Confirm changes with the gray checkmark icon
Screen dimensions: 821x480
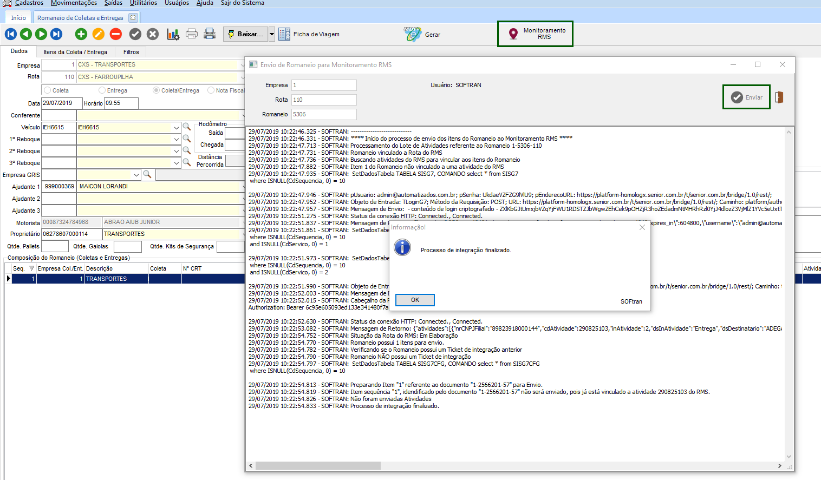click(135, 34)
